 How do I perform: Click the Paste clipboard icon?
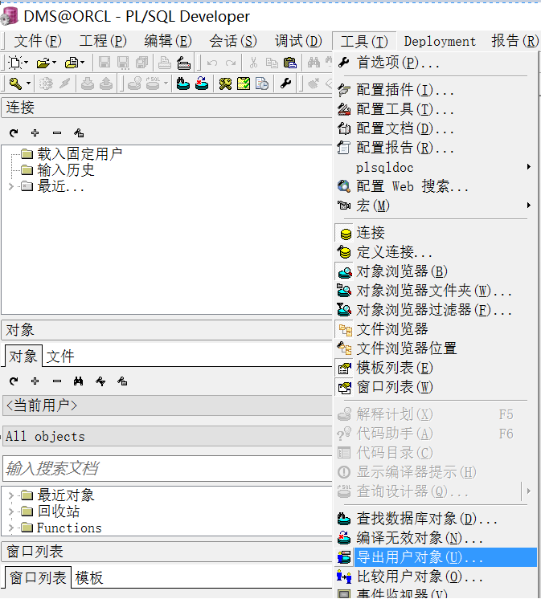(x=290, y=63)
